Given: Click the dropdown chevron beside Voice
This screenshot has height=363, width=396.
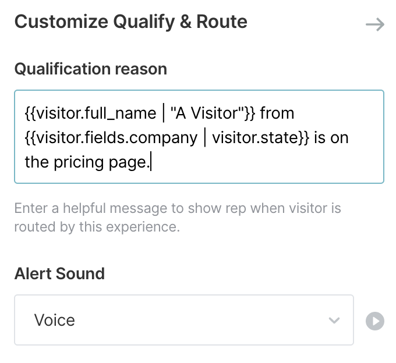Looking at the screenshot, I should pos(334,321).
